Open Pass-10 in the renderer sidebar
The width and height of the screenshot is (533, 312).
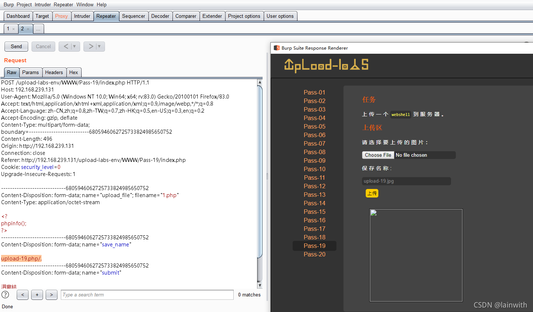(x=315, y=169)
